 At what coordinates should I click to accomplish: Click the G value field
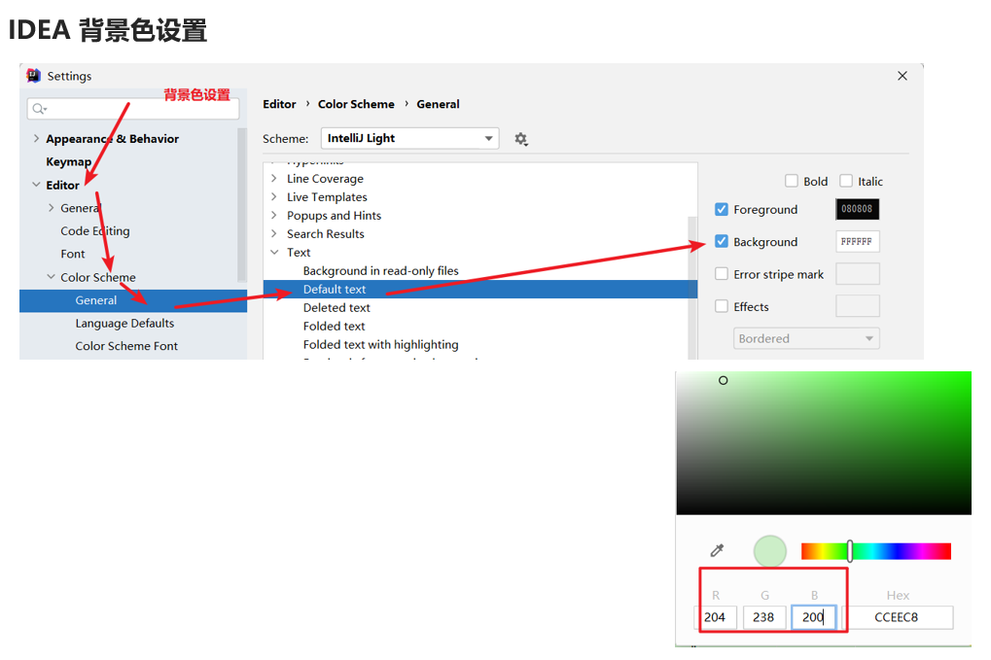coord(764,617)
